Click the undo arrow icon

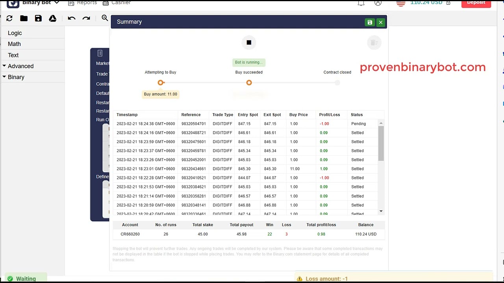click(71, 18)
